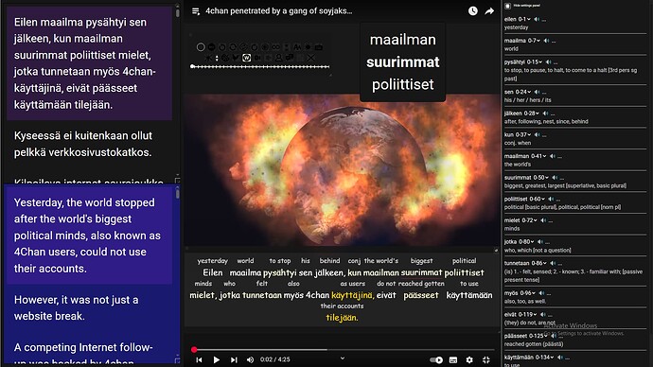Open the video player settings gear
This screenshot has height=367, width=653.
(469, 360)
